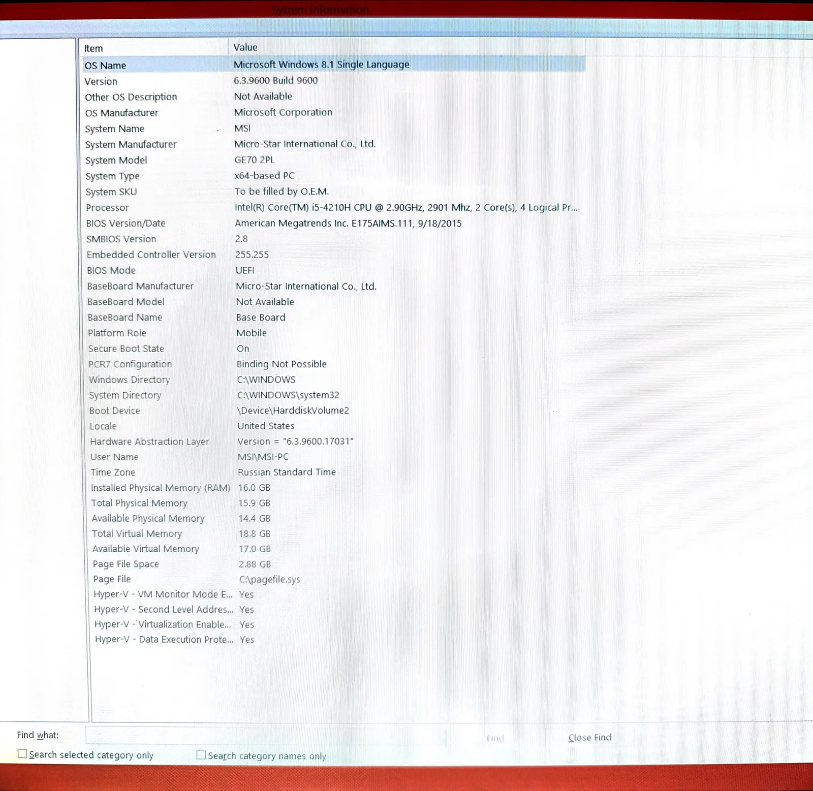
Task: Click the 'GE70 2PL' model value
Action: [255, 160]
